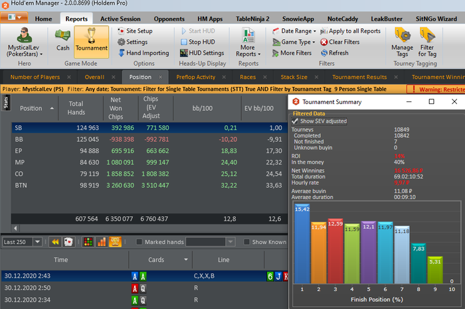The width and height of the screenshot is (465, 309).
Task: Select the Cash game mode icon
Action: tap(62, 40)
